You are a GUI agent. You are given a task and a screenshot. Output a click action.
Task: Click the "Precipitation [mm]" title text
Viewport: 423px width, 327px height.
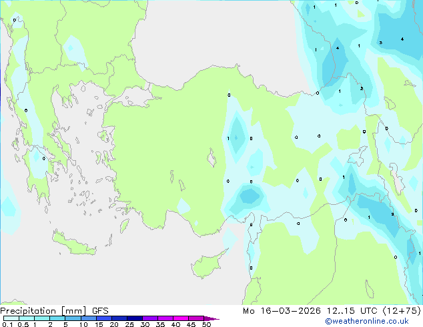pyautogui.click(x=43, y=311)
